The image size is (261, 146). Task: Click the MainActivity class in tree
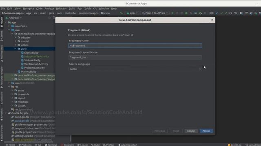tap(29, 71)
